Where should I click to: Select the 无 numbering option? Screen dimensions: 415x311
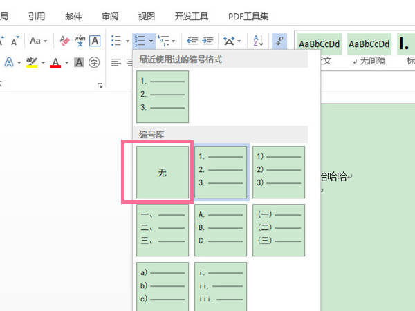[x=163, y=173]
